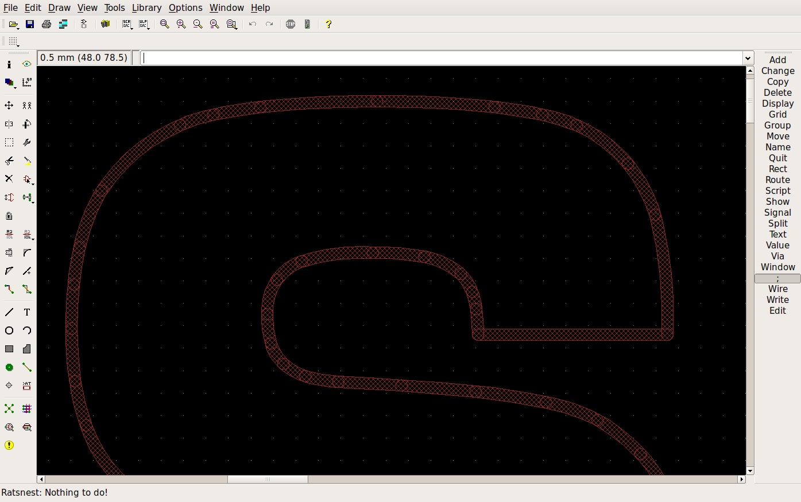Click the Via command in the text menu
801x502 pixels.
pos(777,256)
